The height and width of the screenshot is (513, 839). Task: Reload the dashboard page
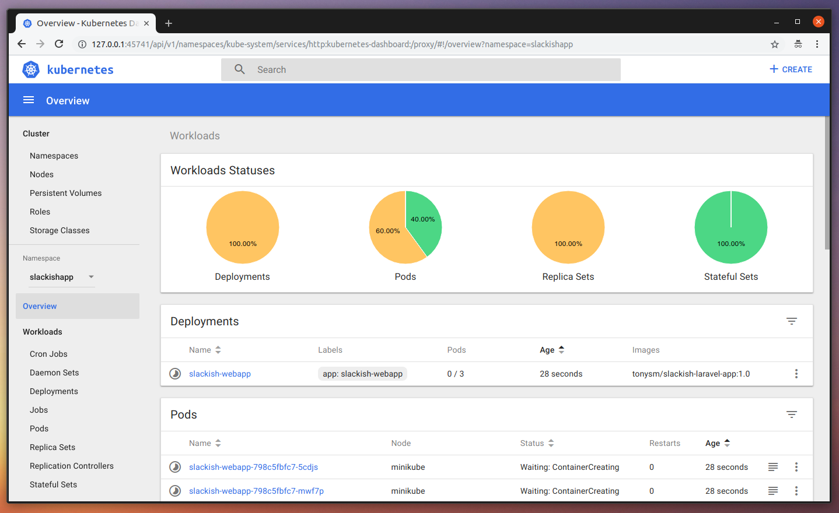(x=59, y=44)
